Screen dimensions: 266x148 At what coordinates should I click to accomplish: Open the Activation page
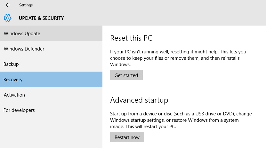click(x=51, y=95)
